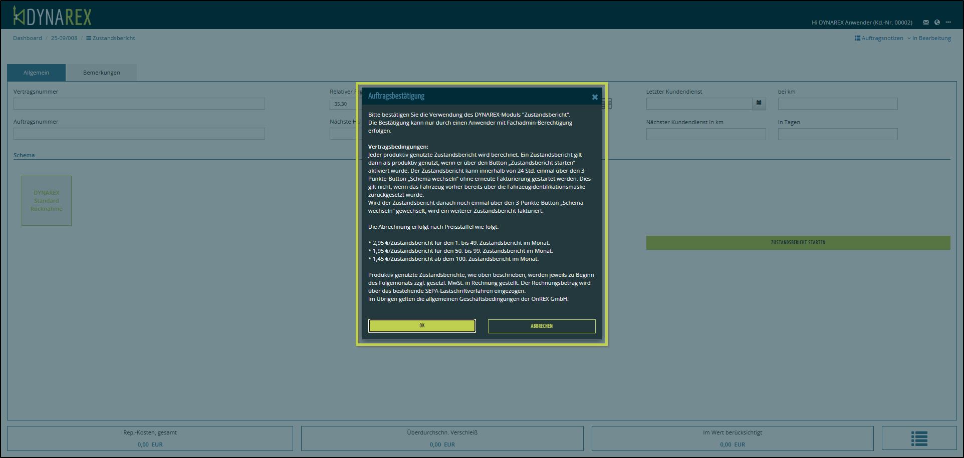
Task: Select DYNAREX Standard Rücknahme schema tile
Action: tap(47, 201)
